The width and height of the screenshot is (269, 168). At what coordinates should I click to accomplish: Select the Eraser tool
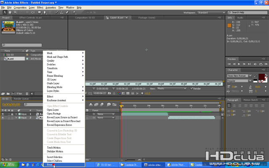point(67,12)
